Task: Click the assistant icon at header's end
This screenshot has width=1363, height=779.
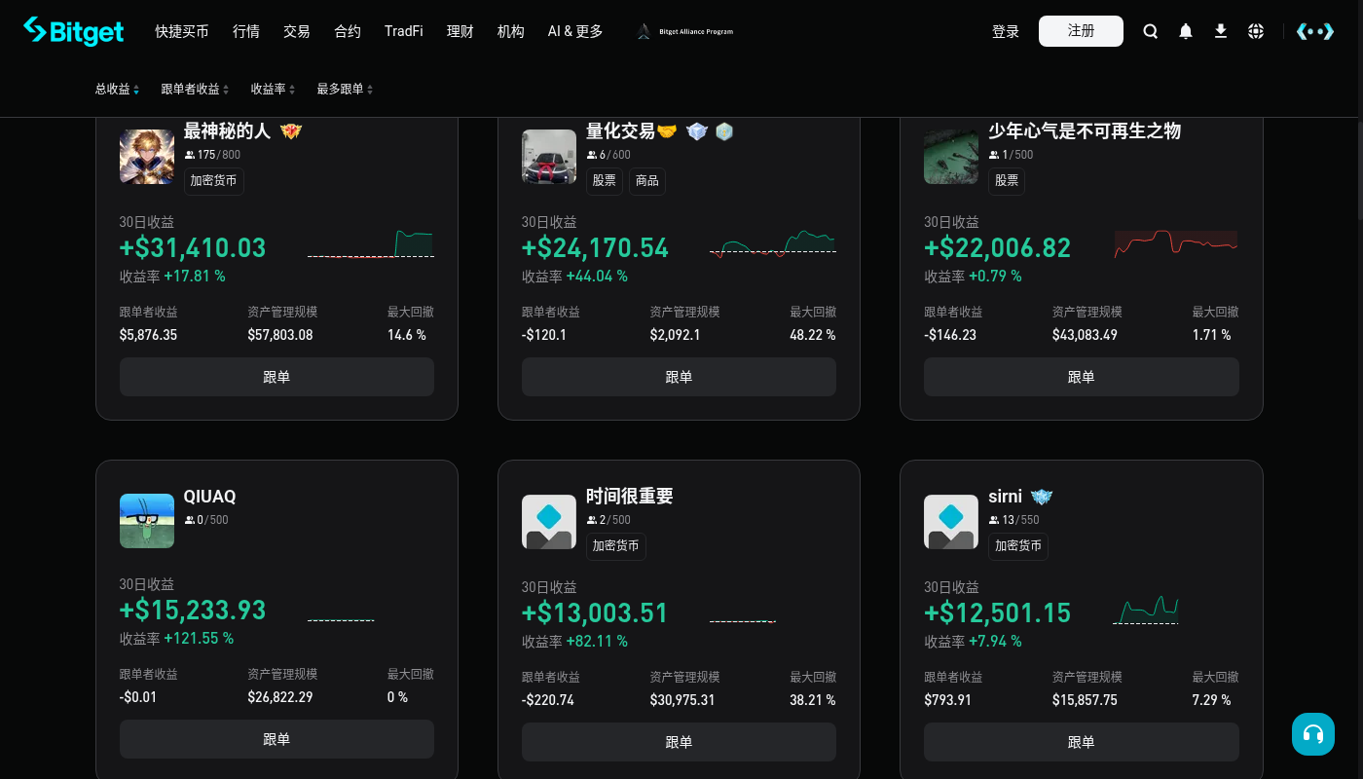Action: tap(1315, 31)
